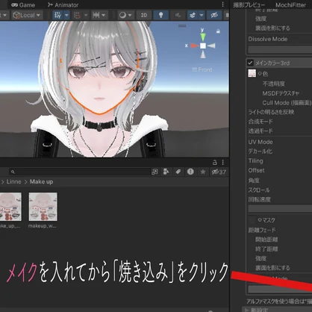
Task: Toggle the Project panel lock icon
Action: (215, 163)
